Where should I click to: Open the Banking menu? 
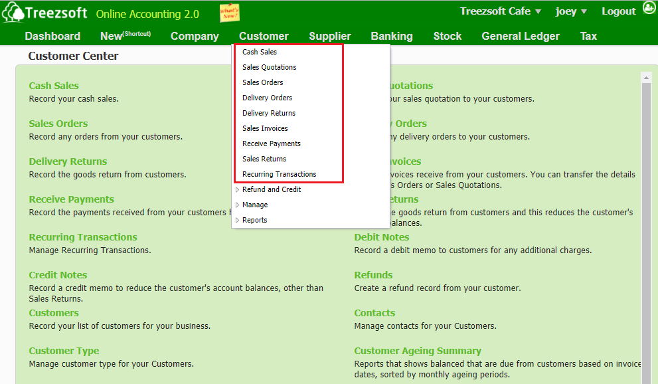click(392, 37)
